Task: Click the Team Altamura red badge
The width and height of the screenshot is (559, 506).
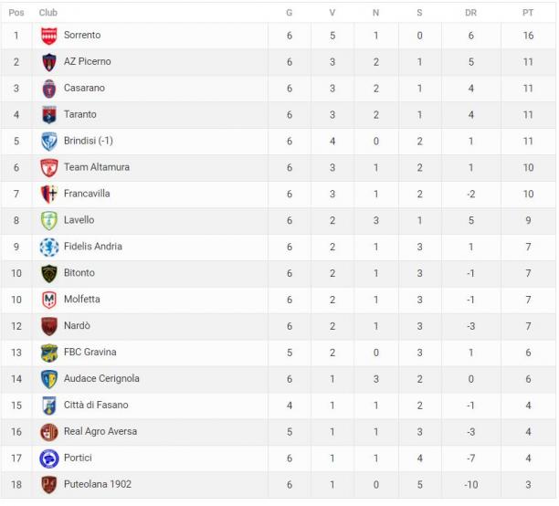Action: coord(48,167)
